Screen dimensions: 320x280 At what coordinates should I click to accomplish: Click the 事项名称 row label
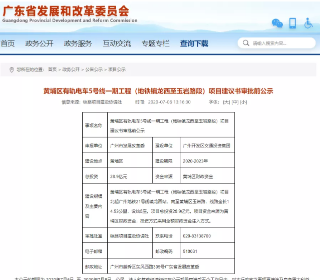tap(94, 125)
